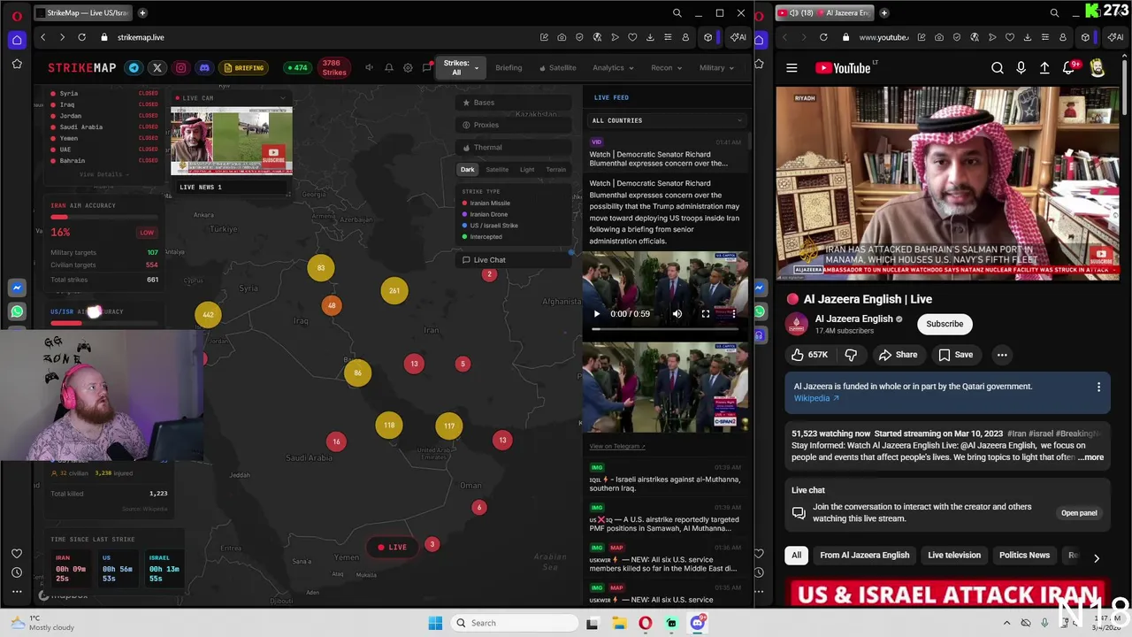Select From Al Jazeera English chip
The image size is (1132, 637).
click(x=864, y=556)
